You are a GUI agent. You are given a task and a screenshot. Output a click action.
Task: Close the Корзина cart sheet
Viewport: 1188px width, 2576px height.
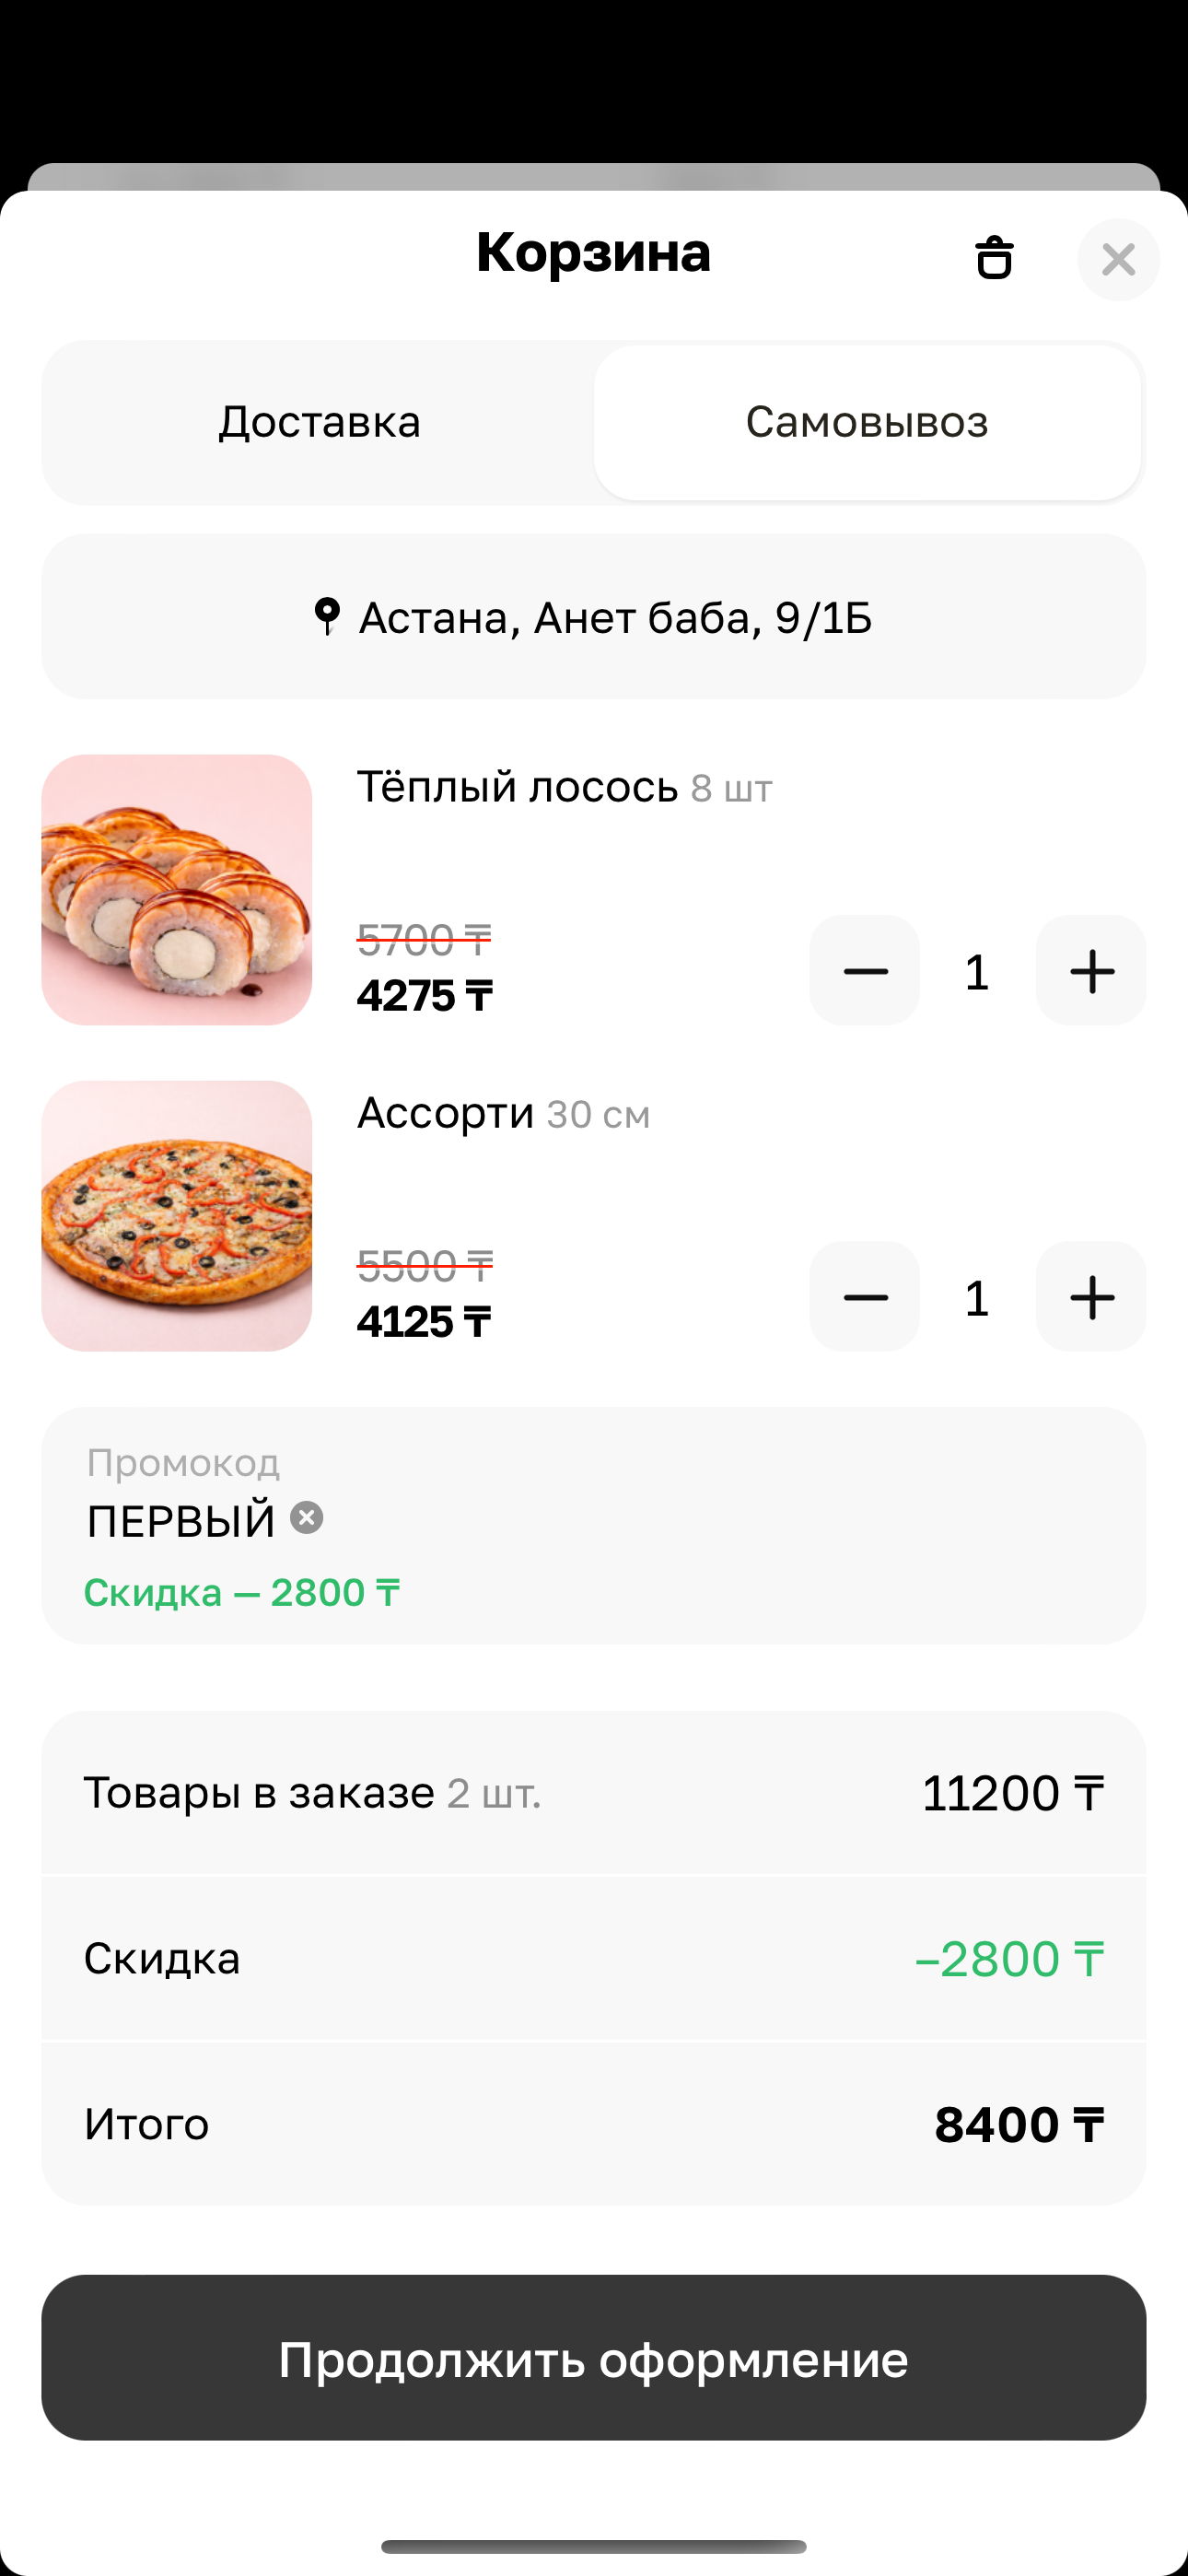point(1118,260)
